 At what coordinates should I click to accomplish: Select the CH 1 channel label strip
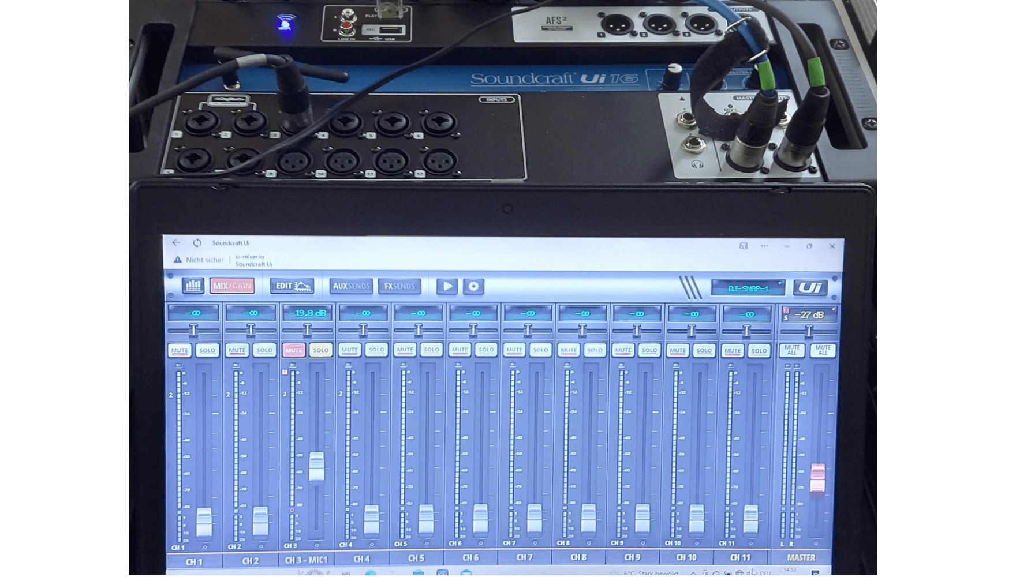tap(194, 561)
